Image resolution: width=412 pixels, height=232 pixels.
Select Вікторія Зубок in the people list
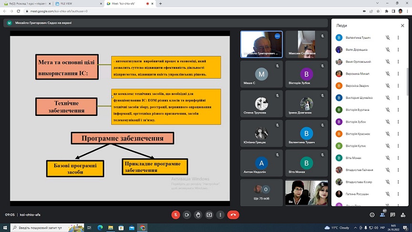(356, 122)
